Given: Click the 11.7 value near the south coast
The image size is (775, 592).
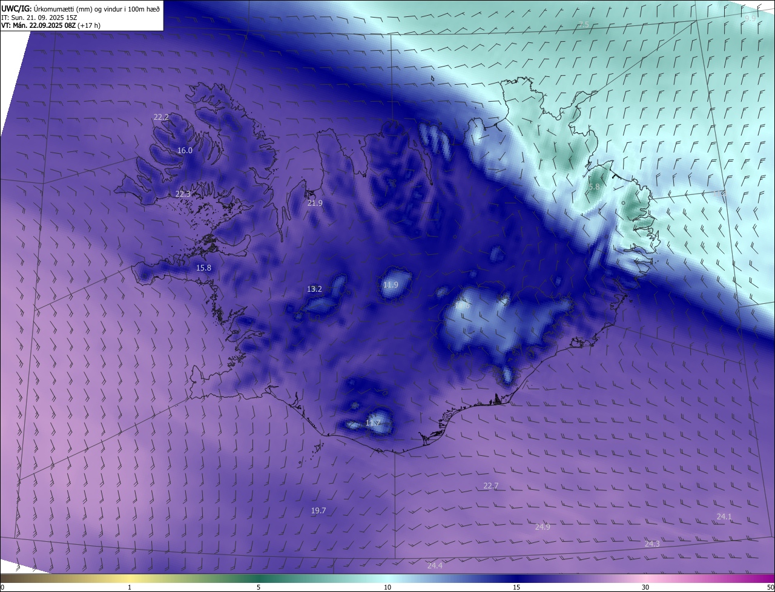Looking at the screenshot, I should pos(373,423).
